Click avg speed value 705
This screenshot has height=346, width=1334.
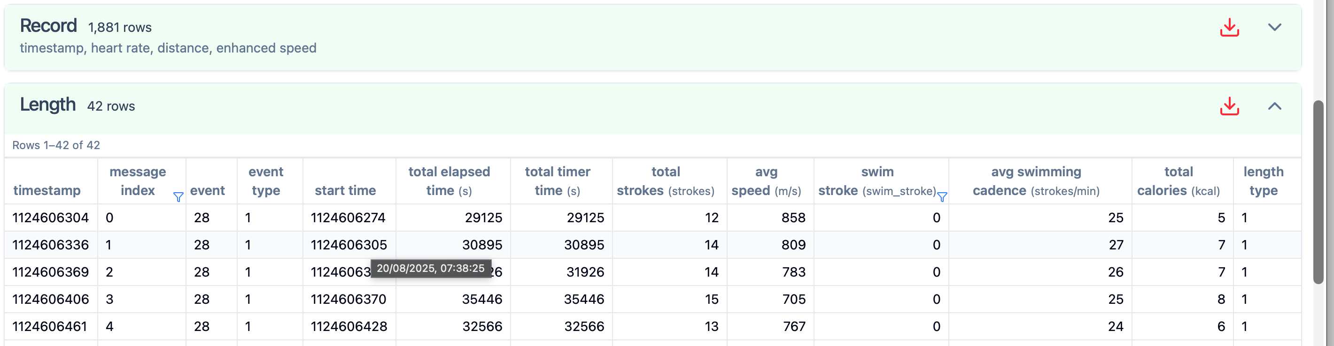pyautogui.click(x=793, y=300)
